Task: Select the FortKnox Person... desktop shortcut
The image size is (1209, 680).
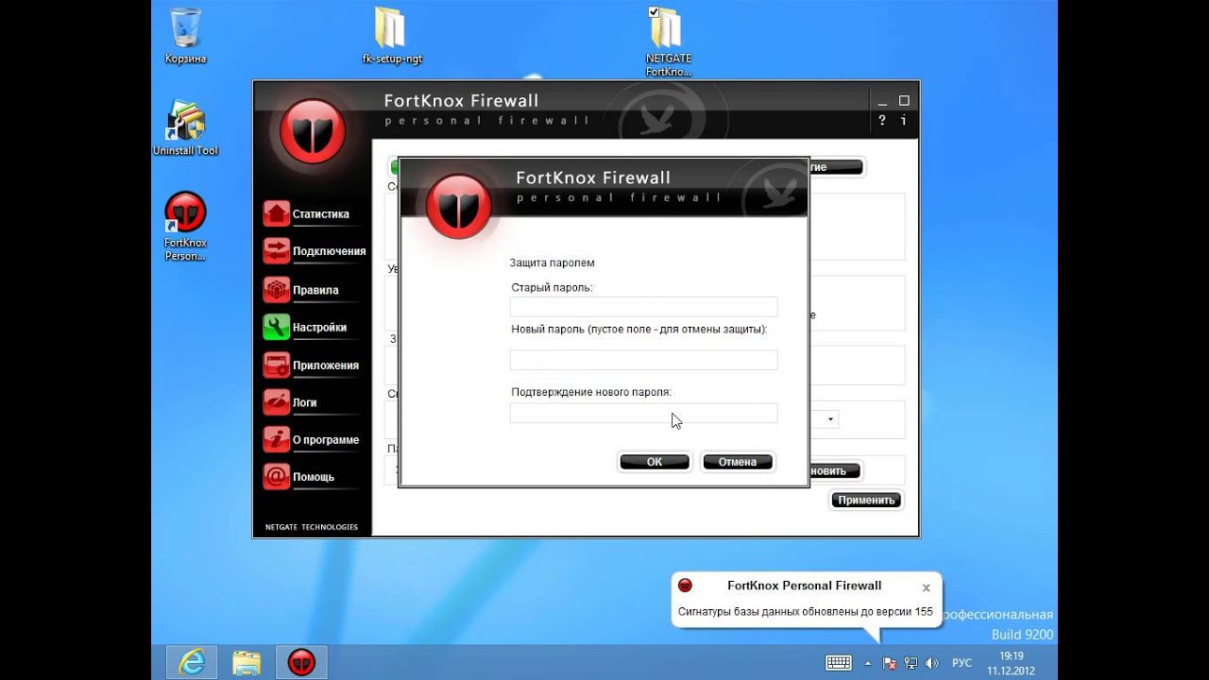Action: click(185, 227)
